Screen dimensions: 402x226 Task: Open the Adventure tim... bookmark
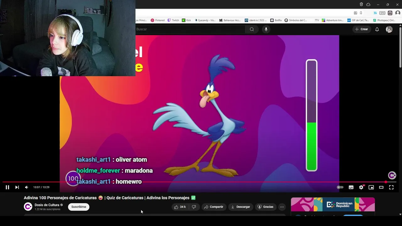pyautogui.click(x=333, y=20)
